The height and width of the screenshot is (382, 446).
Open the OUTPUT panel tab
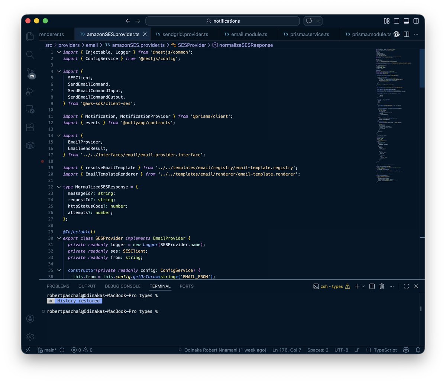point(87,286)
